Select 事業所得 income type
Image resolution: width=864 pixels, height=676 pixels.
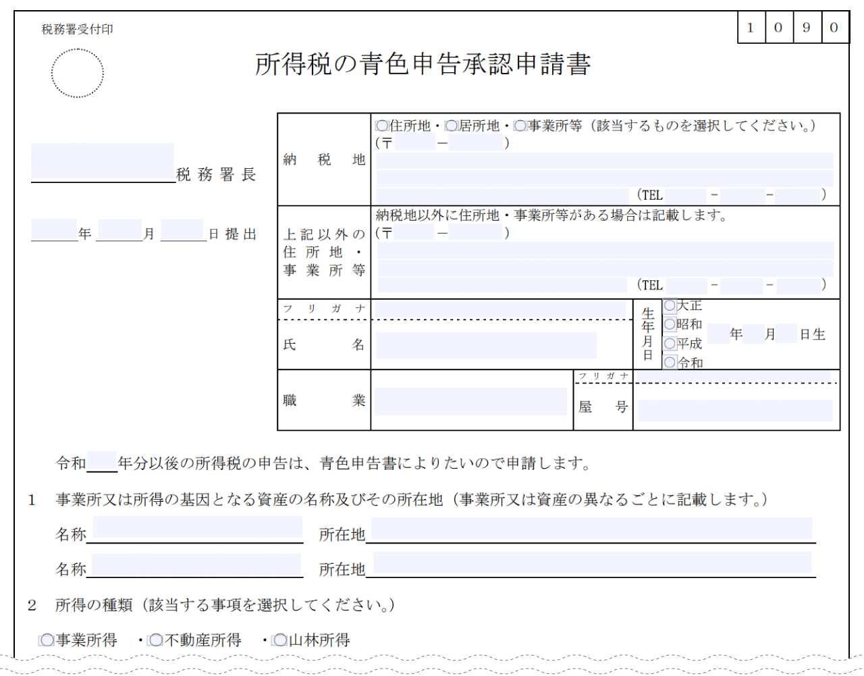click(x=47, y=640)
